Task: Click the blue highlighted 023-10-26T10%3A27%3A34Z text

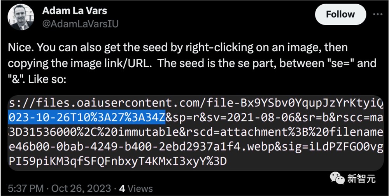Action: pos(87,117)
